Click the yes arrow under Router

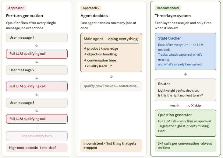point(178,105)
